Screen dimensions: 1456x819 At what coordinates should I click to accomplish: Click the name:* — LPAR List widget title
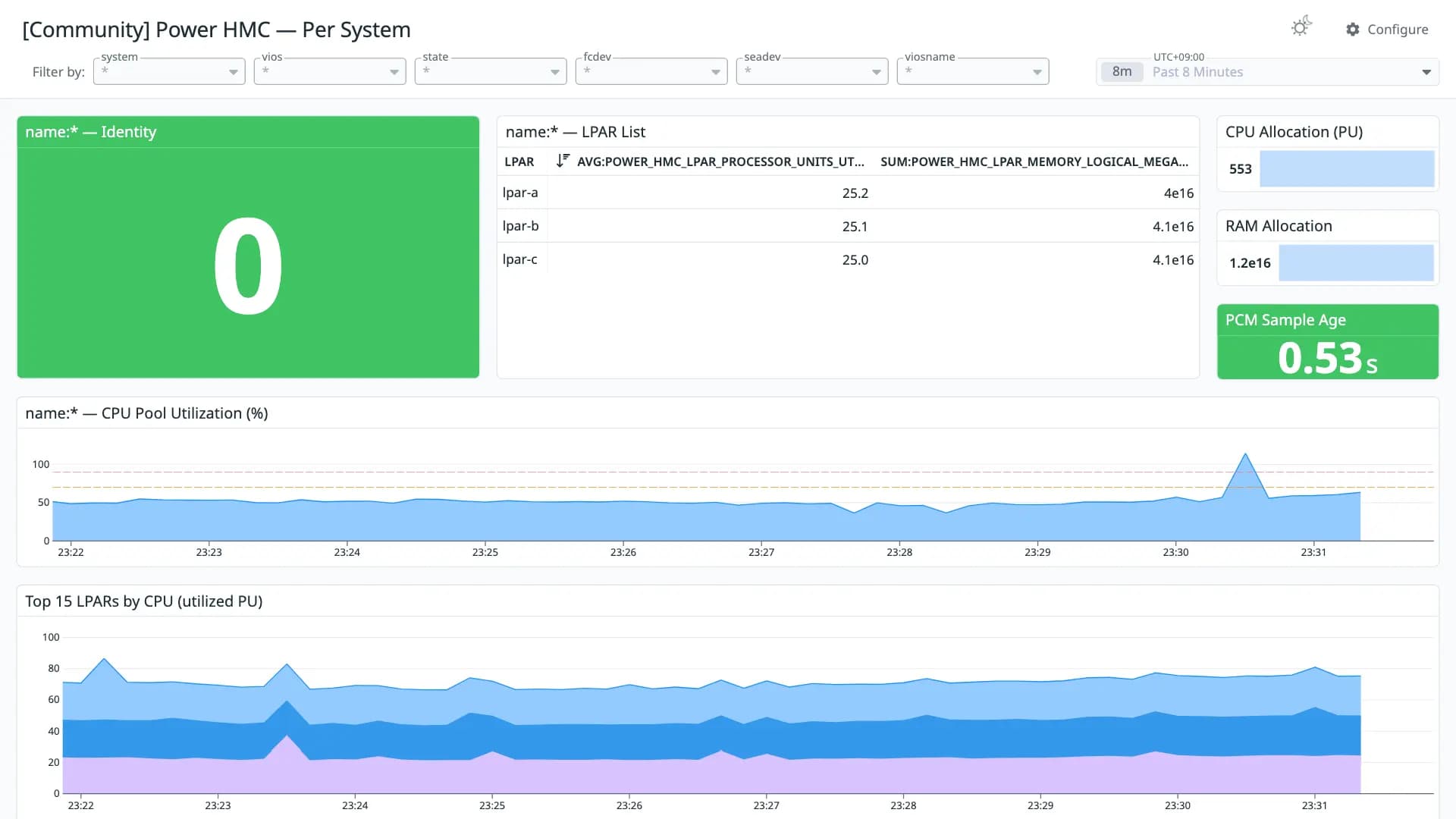pos(576,132)
